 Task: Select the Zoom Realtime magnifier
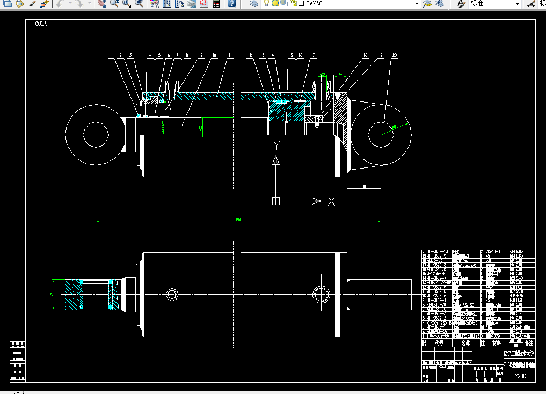pos(114,3)
